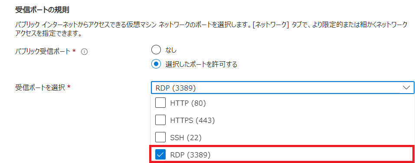Choose the SSH (22) option text
The image size is (415, 163).
(x=186, y=138)
